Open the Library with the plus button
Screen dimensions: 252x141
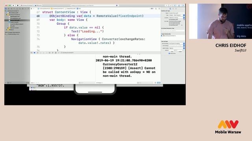click(166, 5)
